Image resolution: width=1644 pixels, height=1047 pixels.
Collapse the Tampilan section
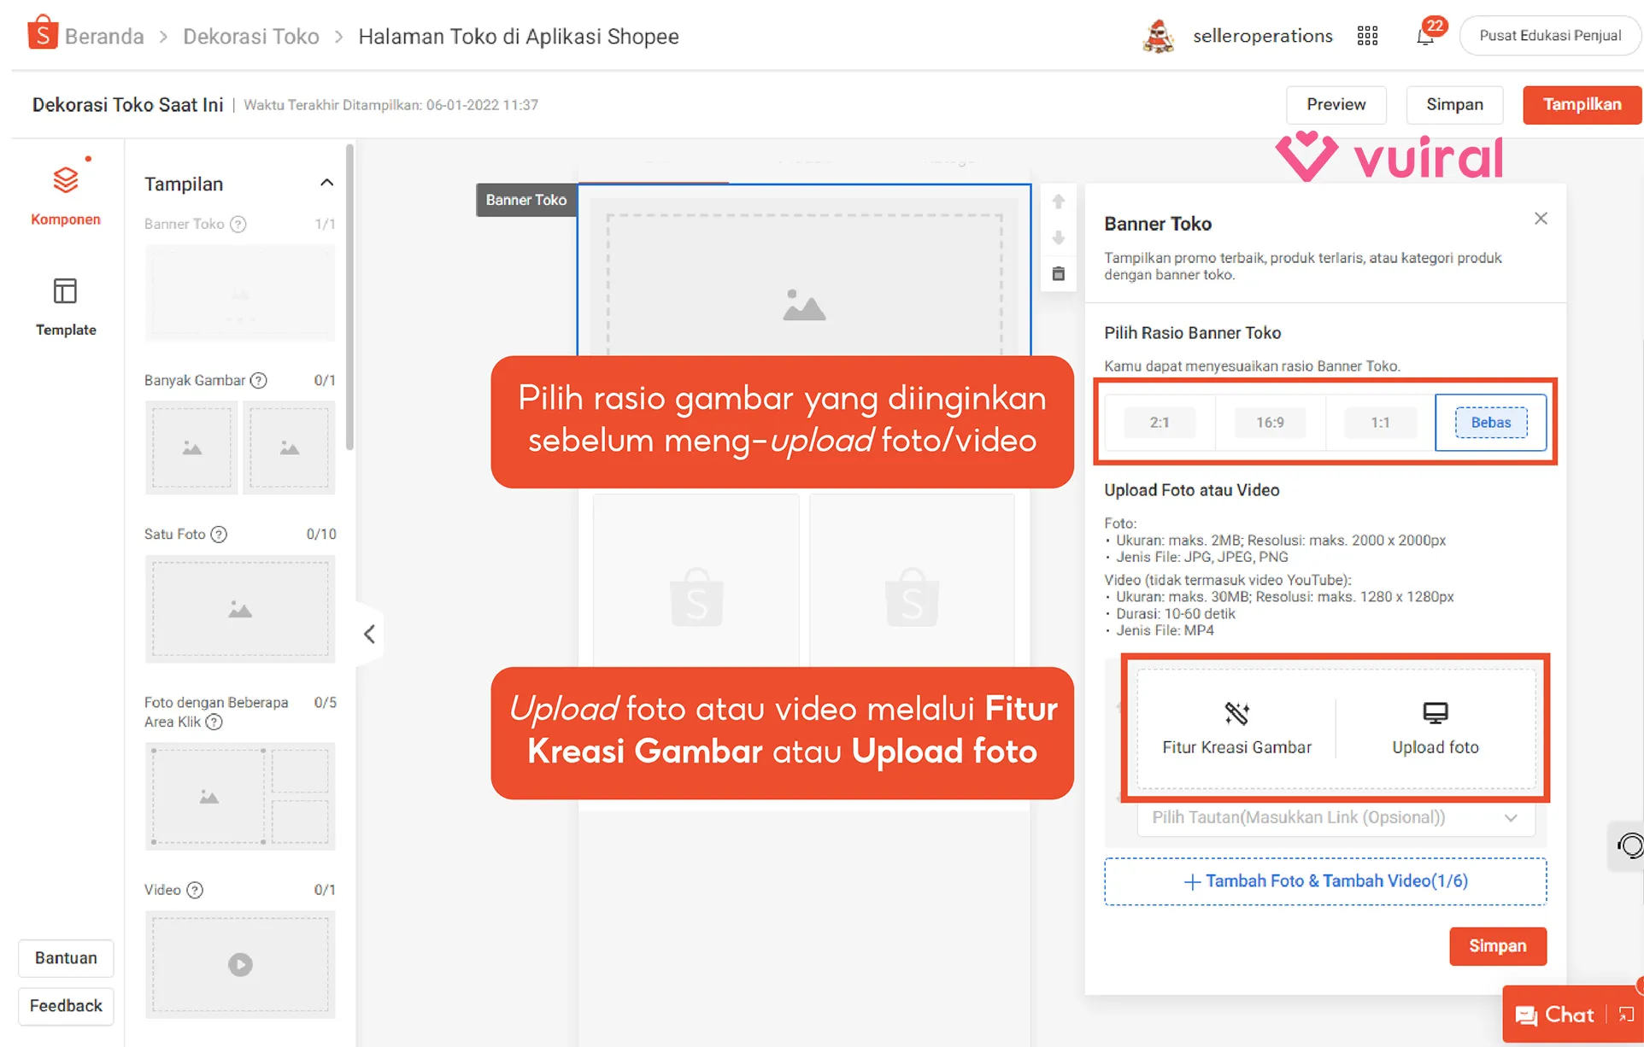point(326,184)
